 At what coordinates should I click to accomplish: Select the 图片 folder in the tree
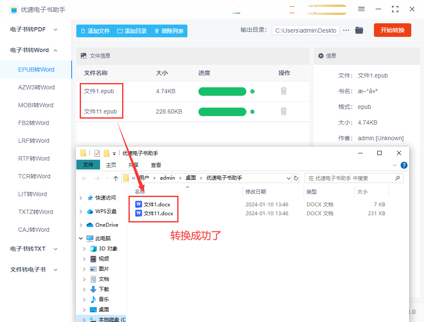coord(103,269)
